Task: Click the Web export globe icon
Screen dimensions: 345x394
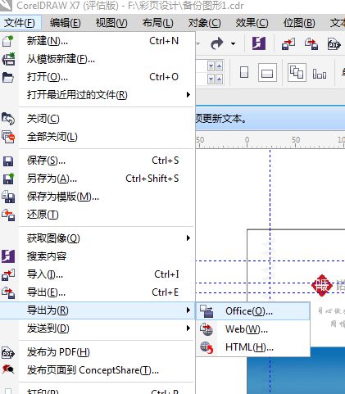Action: point(207,329)
